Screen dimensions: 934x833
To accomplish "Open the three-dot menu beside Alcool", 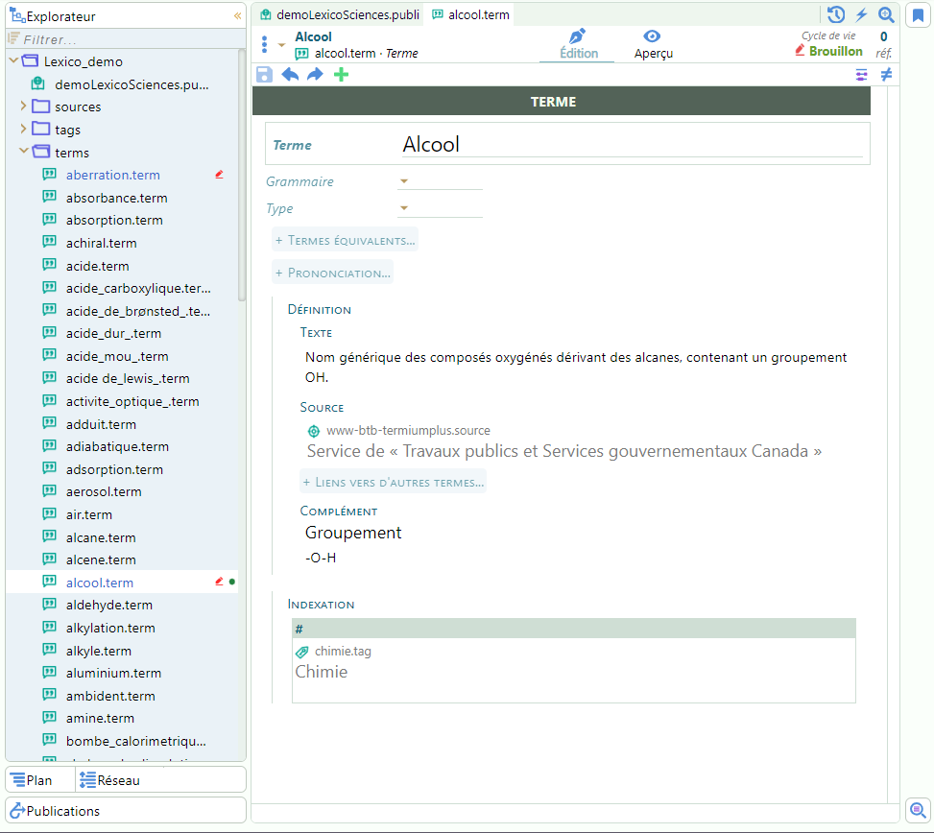I will (265, 45).
